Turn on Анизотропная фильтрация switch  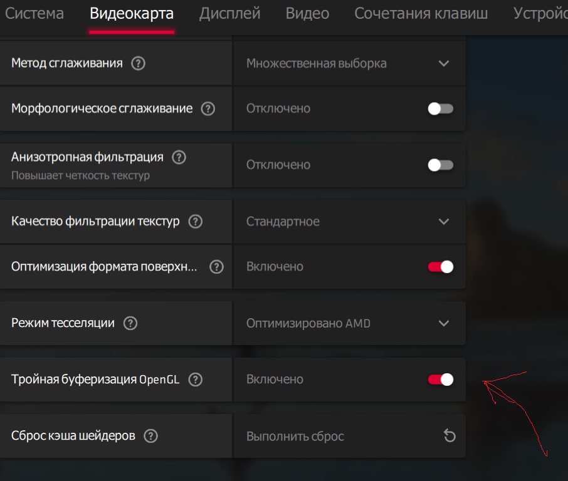coord(440,165)
